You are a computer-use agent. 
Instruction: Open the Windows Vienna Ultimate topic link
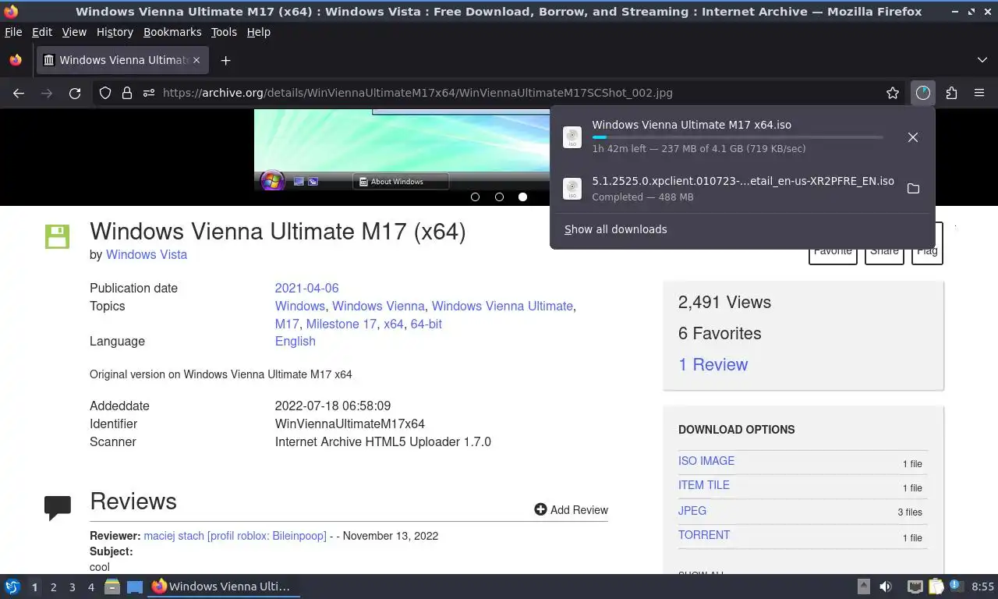502,306
